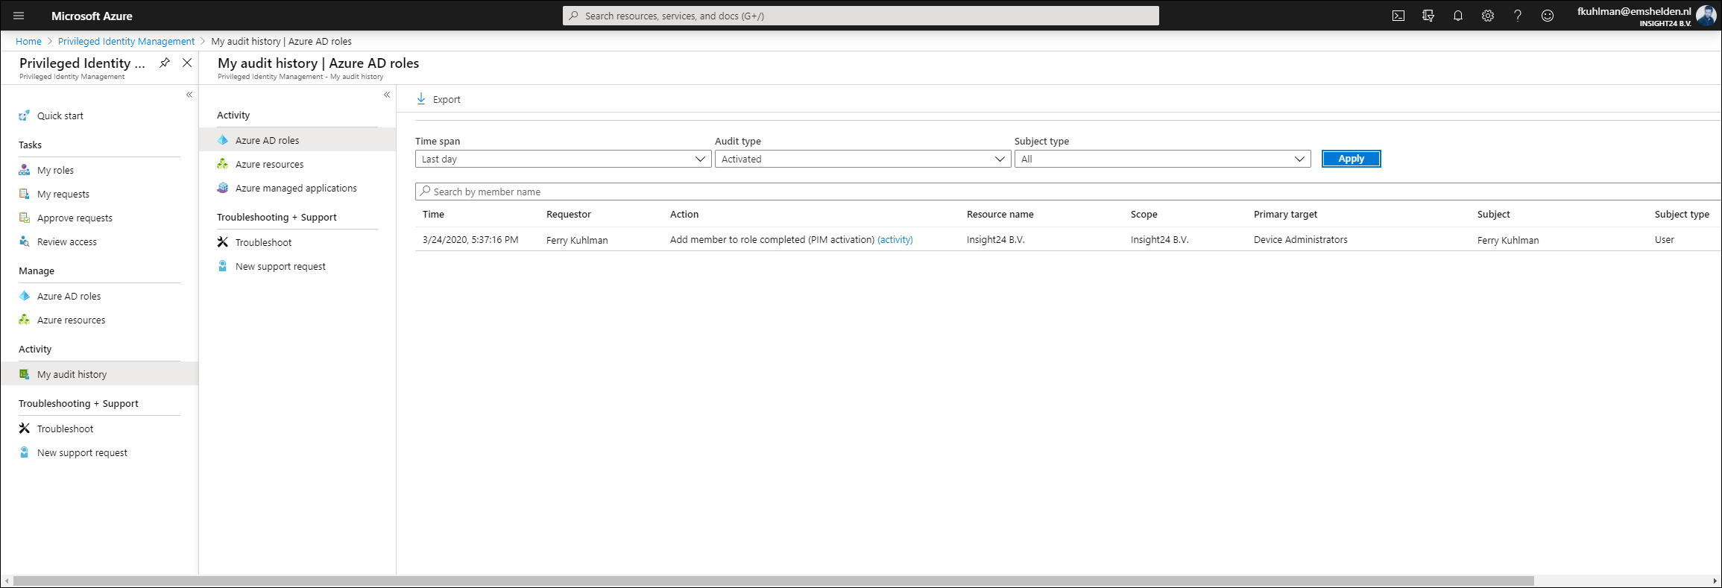Click the Apply button
The image size is (1722, 588).
pyautogui.click(x=1351, y=159)
